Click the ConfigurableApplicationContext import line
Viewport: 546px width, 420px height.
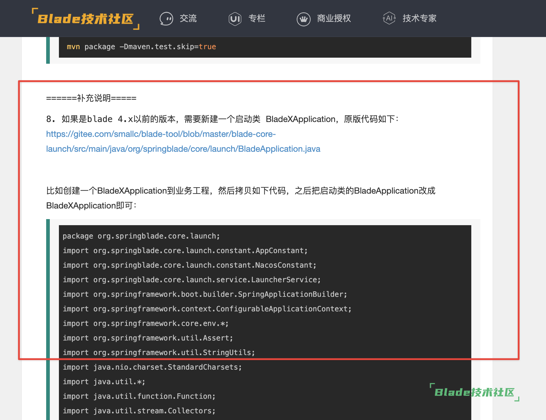[207, 309]
